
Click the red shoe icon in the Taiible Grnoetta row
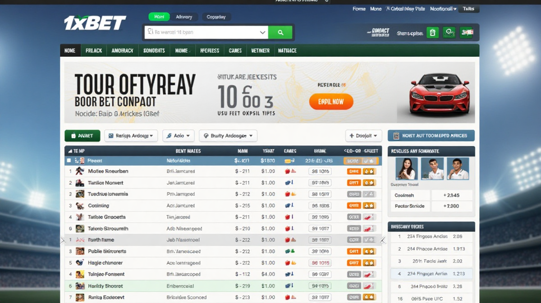(369, 217)
